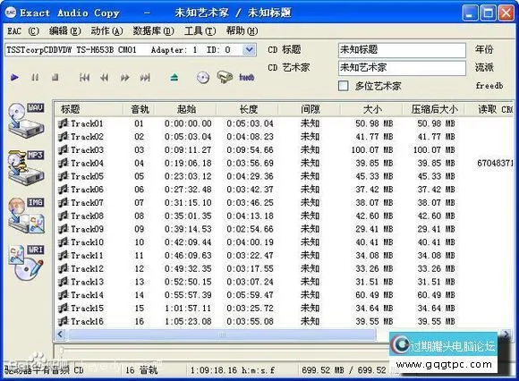The height and width of the screenshot is (381, 519).
Task: Select the Track03 row title
Action: (x=87, y=150)
